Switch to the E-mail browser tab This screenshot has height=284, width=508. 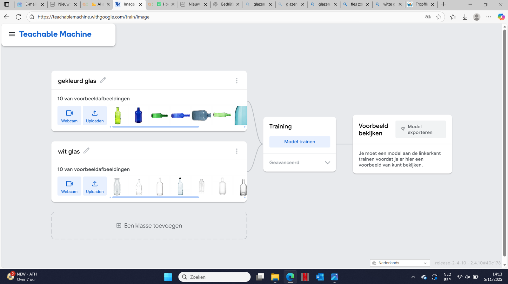click(30, 4)
